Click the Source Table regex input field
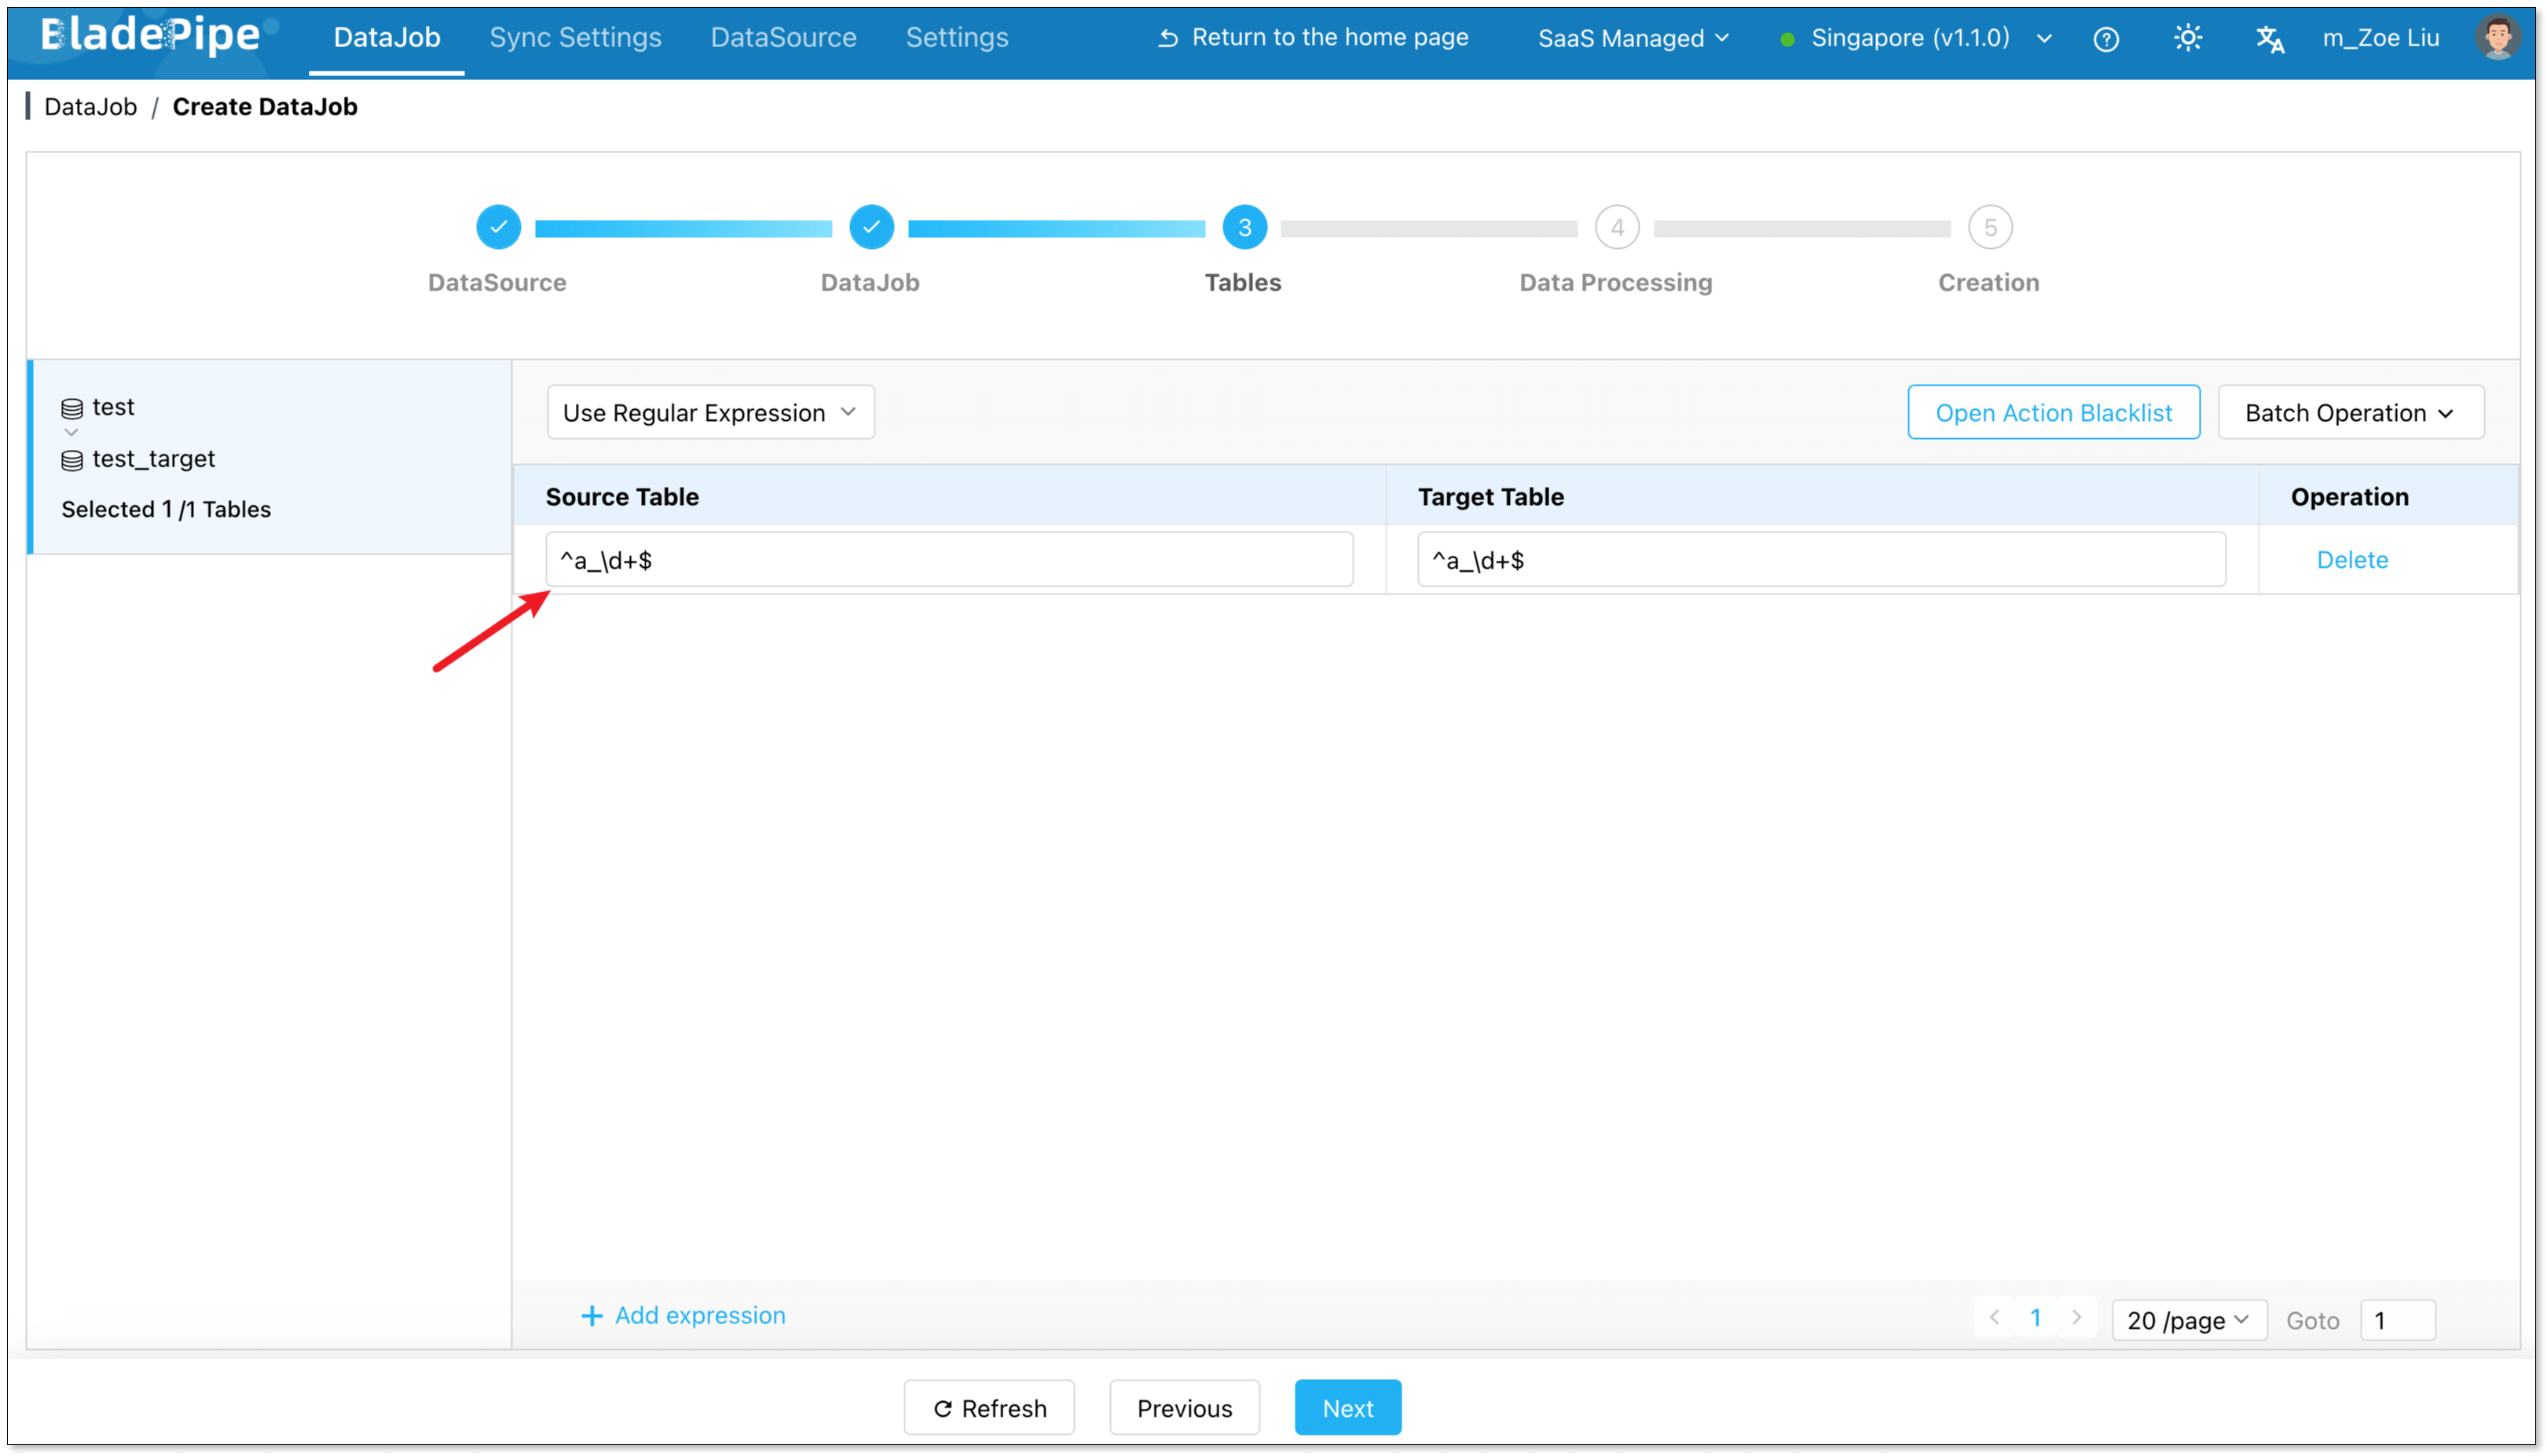2547x1456 pixels. click(948, 560)
